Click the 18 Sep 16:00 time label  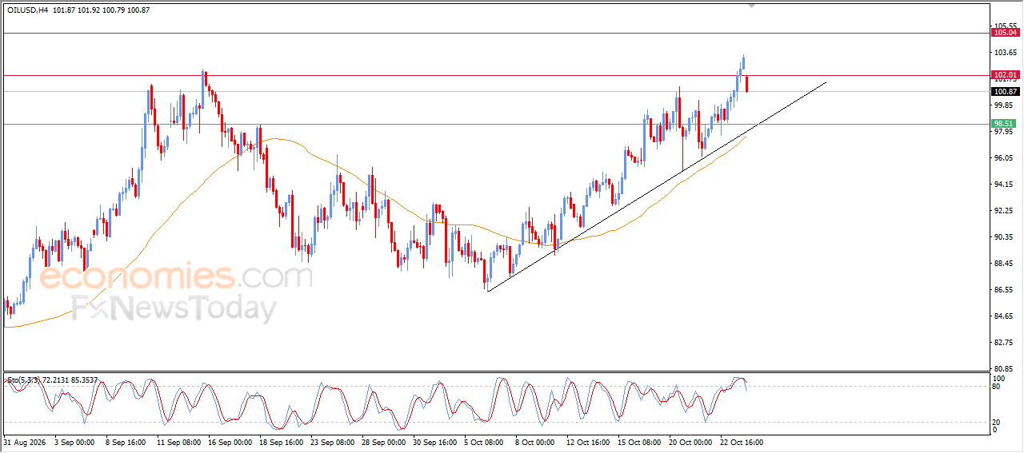coord(281,442)
